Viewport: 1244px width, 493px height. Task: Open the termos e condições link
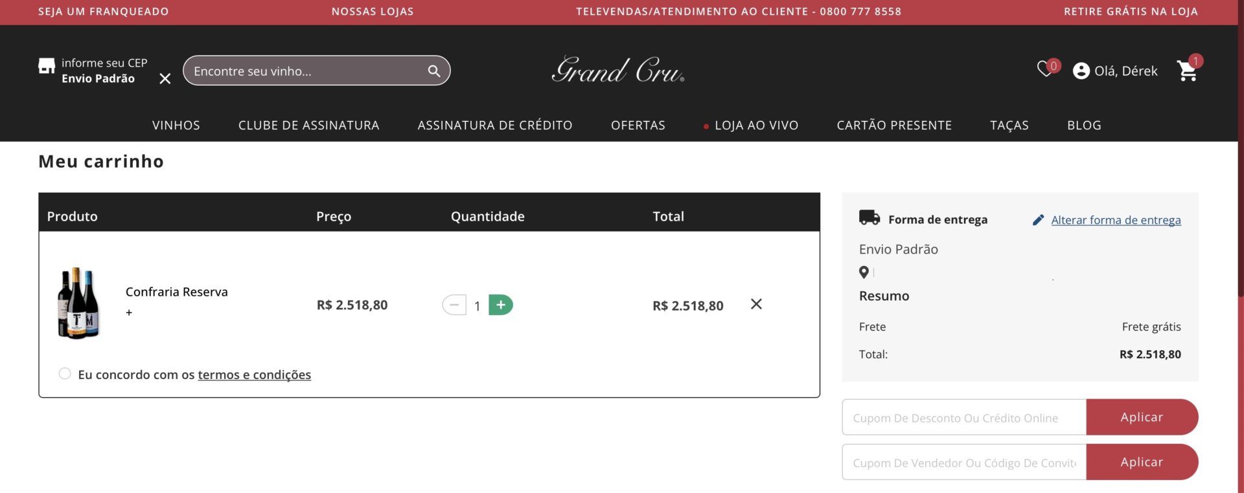click(254, 375)
